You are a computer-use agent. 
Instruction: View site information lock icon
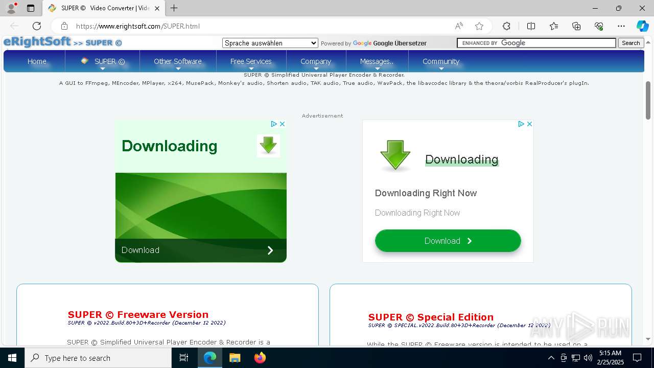(64, 26)
